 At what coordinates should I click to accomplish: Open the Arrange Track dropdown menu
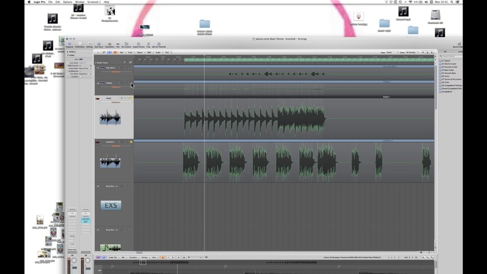131,52
